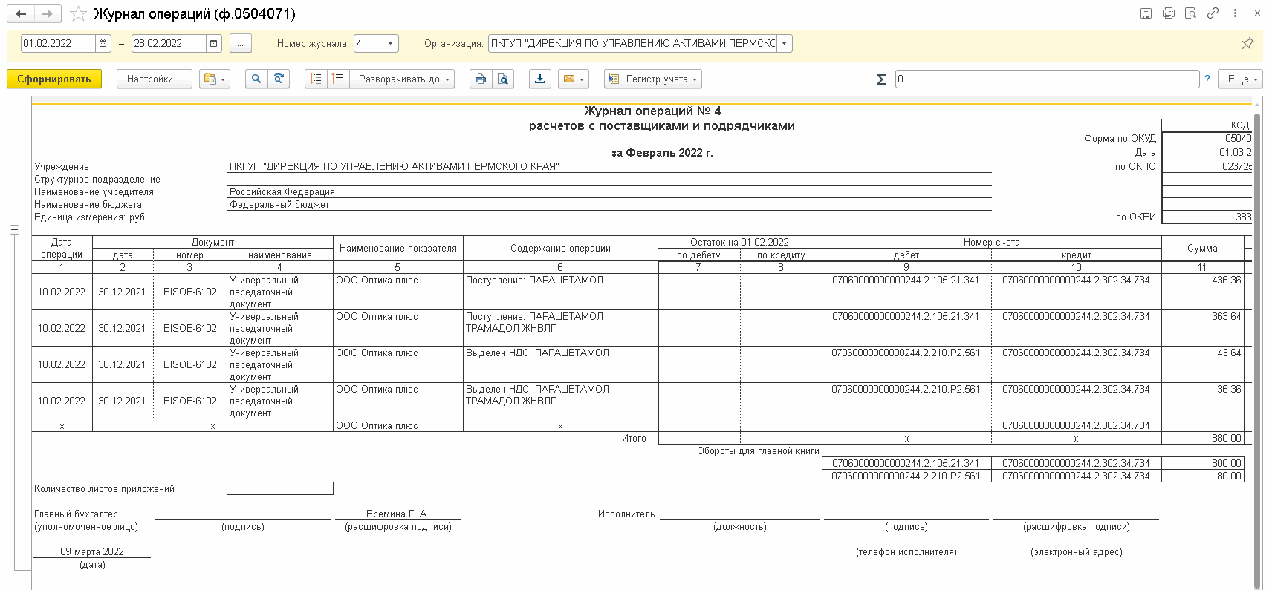Collapse the report group with minus box
The height and width of the screenshot is (590, 1272).
pyautogui.click(x=14, y=230)
